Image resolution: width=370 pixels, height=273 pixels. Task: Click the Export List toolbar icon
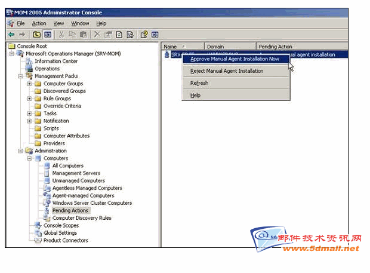130,35
